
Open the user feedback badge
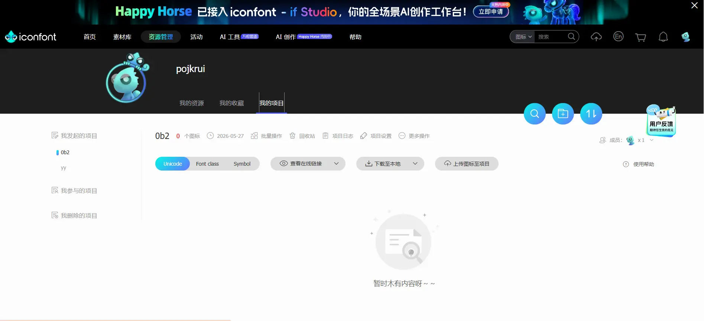tap(661, 121)
